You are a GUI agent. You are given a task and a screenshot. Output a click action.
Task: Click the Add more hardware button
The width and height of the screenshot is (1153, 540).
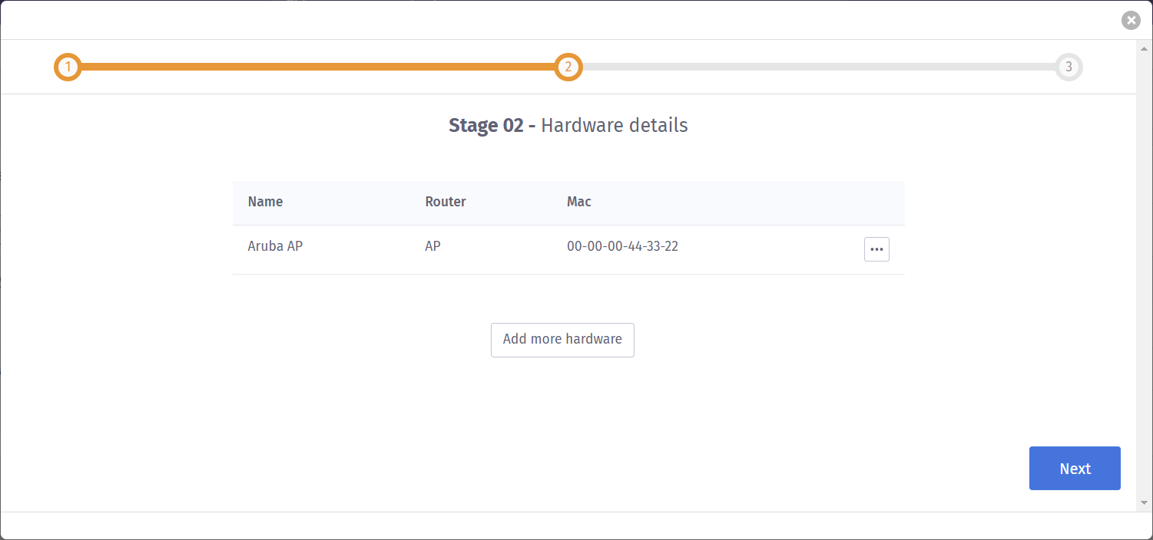pyautogui.click(x=562, y=340)
